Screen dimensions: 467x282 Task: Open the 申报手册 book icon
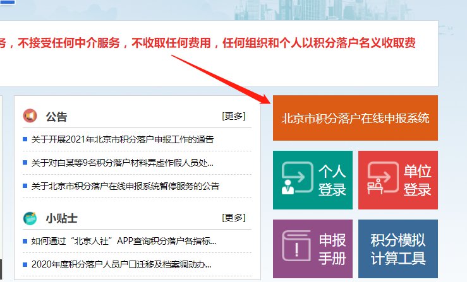[x=296, y=245]
